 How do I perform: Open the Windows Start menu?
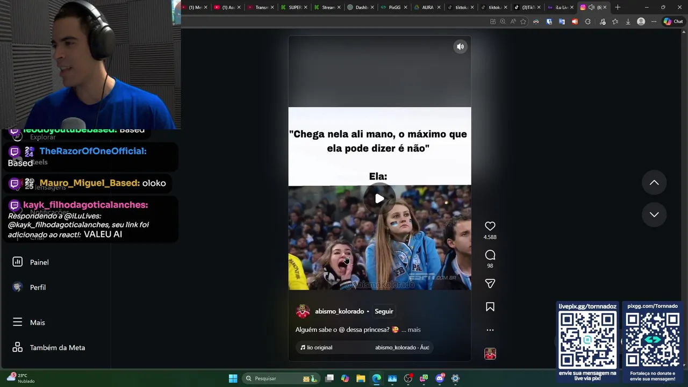click(x=233, y=378)
